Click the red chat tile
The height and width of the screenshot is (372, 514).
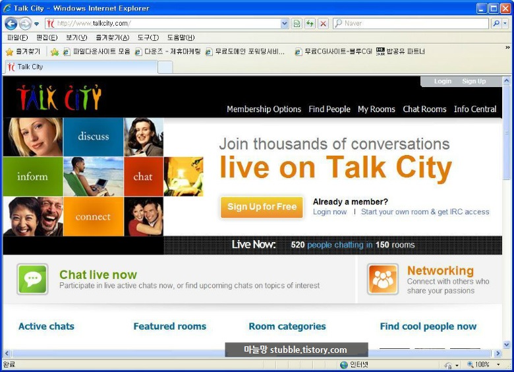point(143,177)
